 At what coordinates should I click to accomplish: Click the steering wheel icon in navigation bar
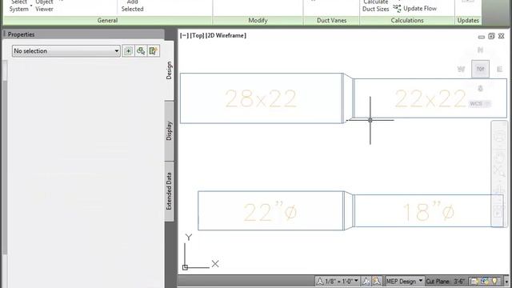point(499,135)
